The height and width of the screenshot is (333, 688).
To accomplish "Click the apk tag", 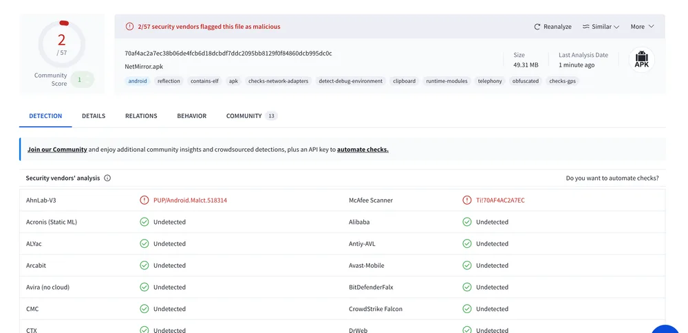I will coord(233,81).
